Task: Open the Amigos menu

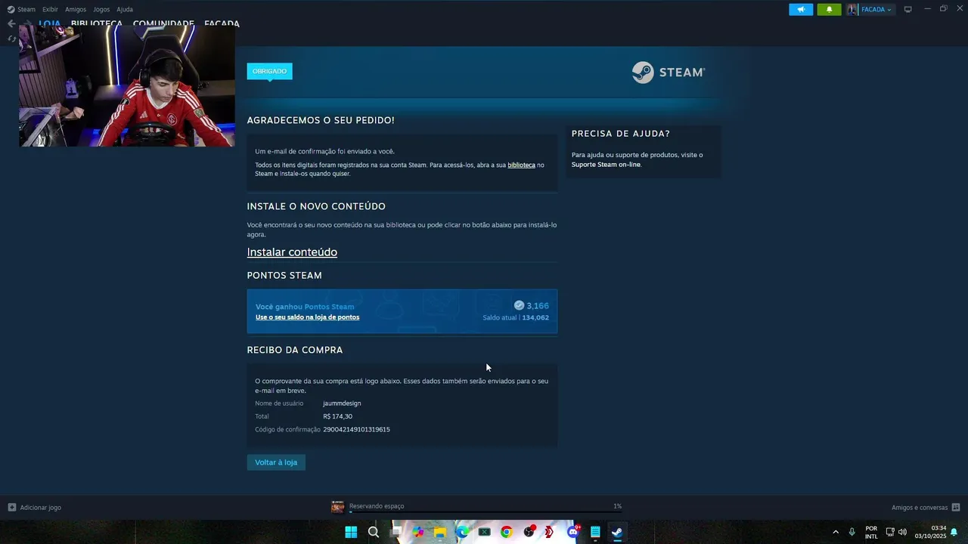Action: (76, 9)
